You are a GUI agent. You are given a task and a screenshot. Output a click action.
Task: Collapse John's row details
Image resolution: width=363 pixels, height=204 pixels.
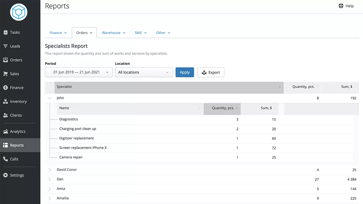(x=50, y=98)
